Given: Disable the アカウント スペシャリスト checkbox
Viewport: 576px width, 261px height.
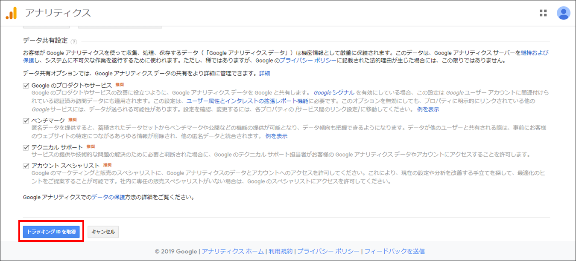Looking at the screenshot, I should [26, 166].
